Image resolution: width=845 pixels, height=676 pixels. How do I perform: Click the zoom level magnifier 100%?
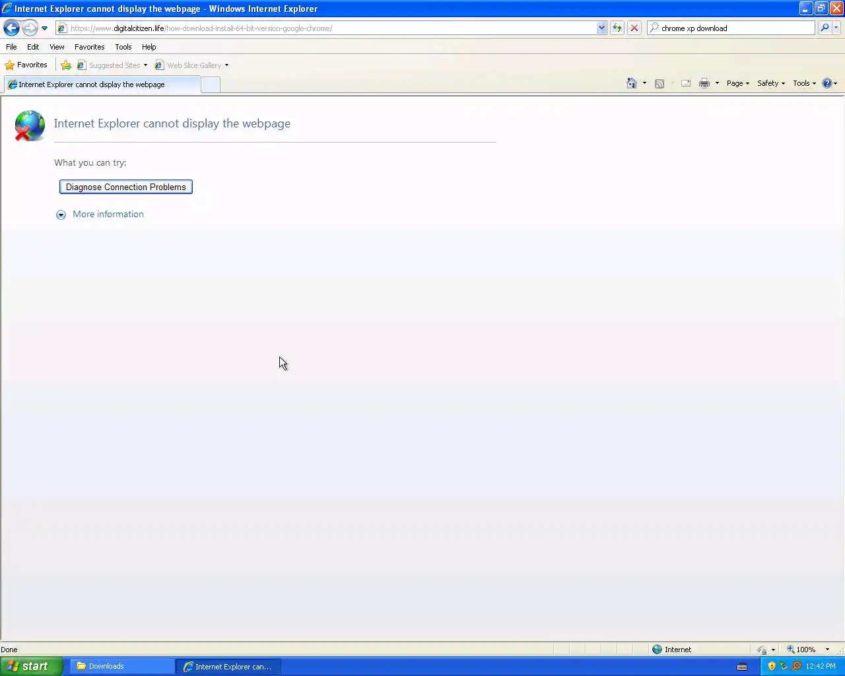click(x=801, y=650)
